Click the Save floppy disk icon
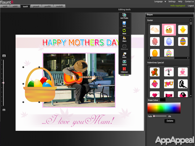Image resolution: width=195 pixels, height=146 pixels. point(124,24)
